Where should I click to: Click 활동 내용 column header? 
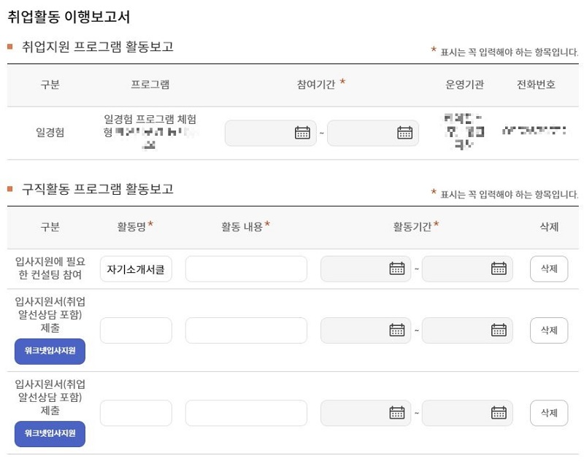(x=242, y=227)
